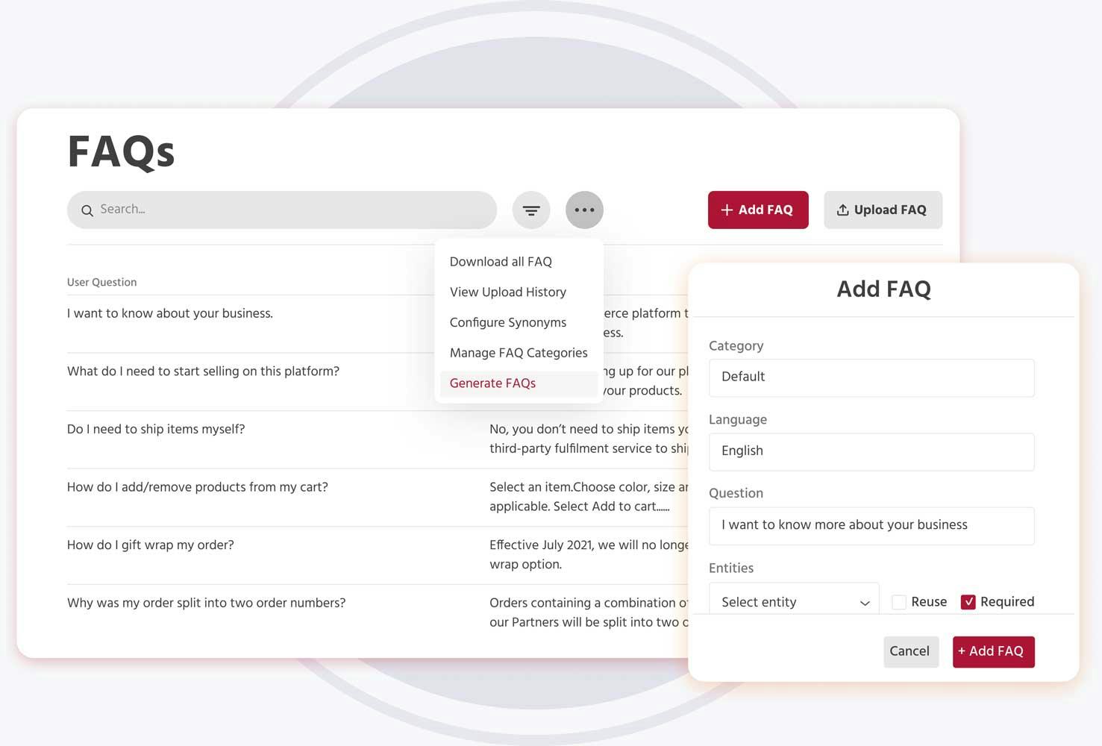Click the Cancel button in Add FAQ dialog
The image size is (1102, 746).
(x=910, y=651)
